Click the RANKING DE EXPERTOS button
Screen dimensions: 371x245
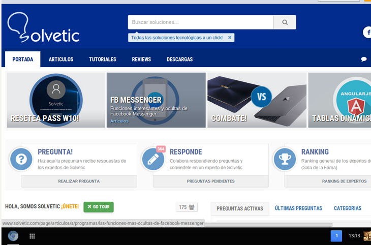(328, 181)
